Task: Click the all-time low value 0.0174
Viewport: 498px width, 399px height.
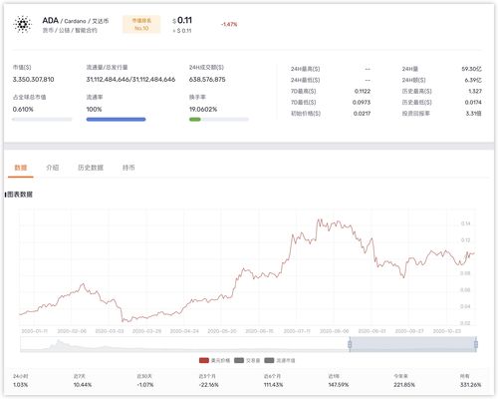Action: pos(473,103)
